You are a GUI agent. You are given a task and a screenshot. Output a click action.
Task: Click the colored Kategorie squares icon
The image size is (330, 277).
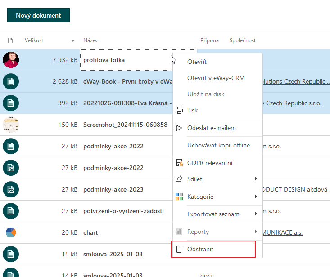[x=179, y=197]
